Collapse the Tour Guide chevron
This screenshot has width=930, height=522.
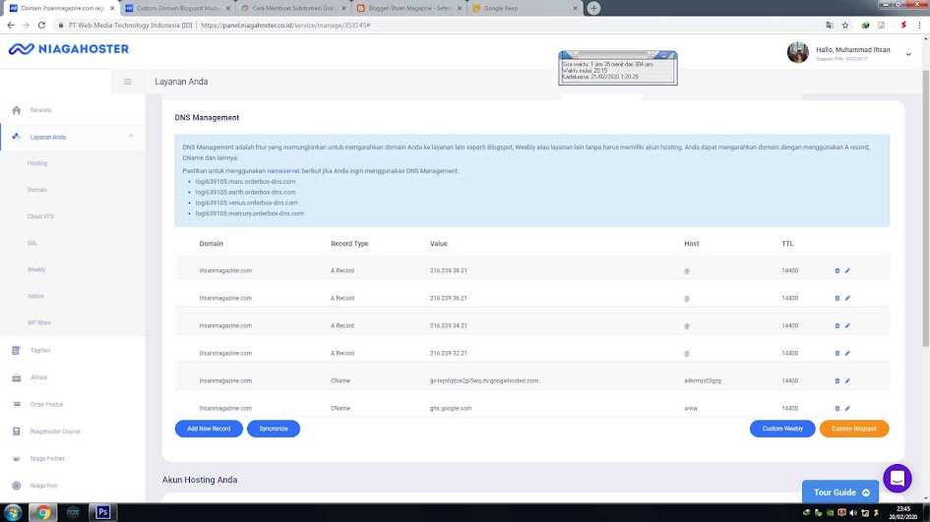coord(866,493)
